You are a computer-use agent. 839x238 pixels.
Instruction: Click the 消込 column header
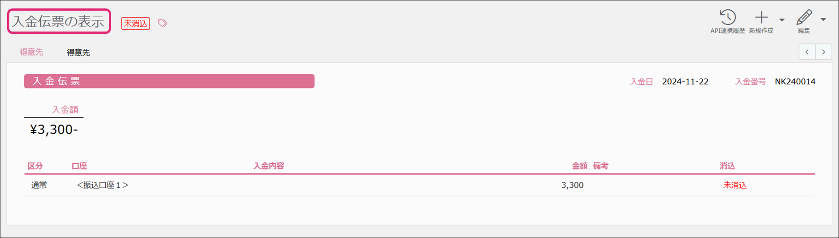(x=727, y=166)
